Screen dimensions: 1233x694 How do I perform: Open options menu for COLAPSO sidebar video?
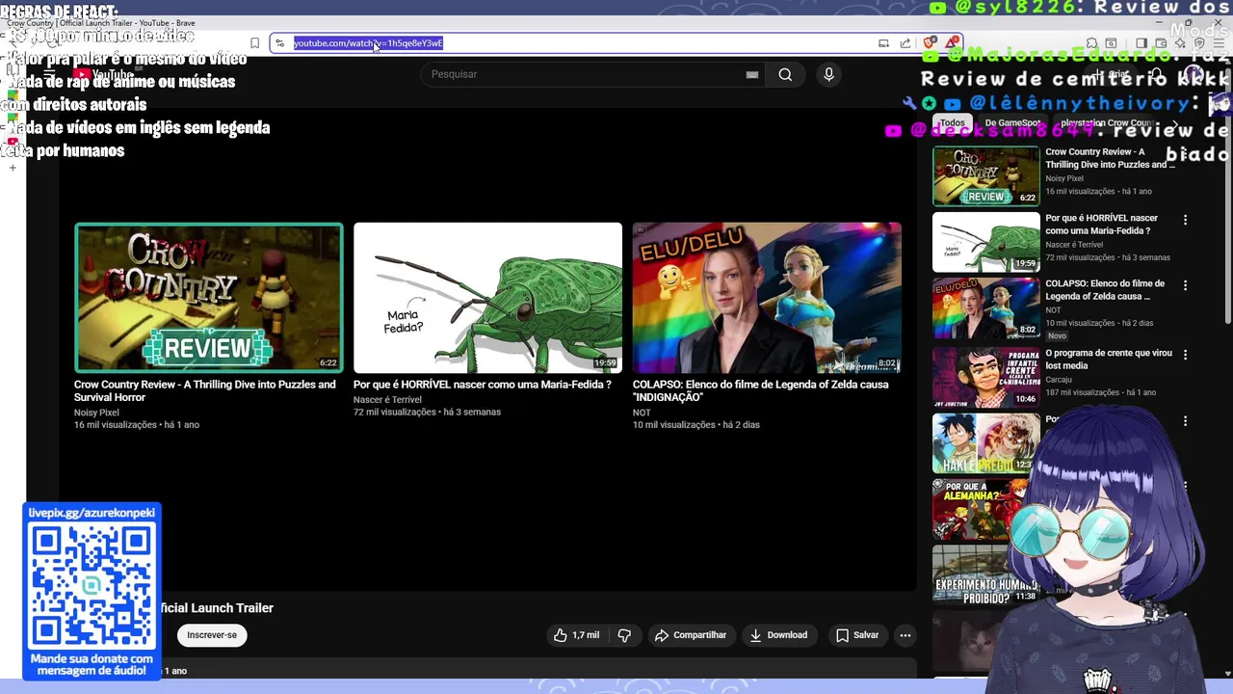coord(1185,285)
